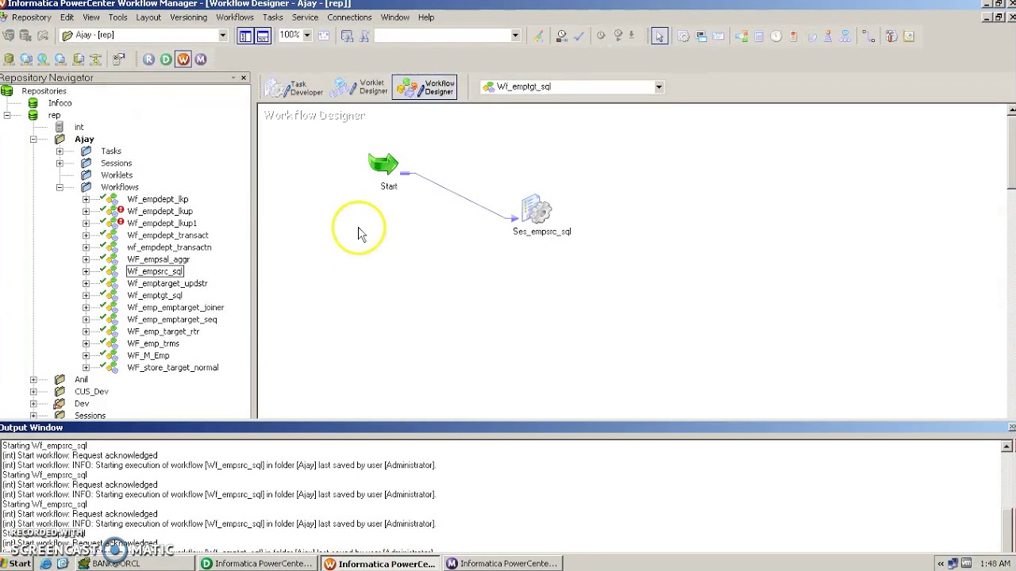The width and height of the screenshot is (1016, 571).
Task: Click the Validate checkmark toolbar icon
Action: pyautogui.click(x=579, y=36)
